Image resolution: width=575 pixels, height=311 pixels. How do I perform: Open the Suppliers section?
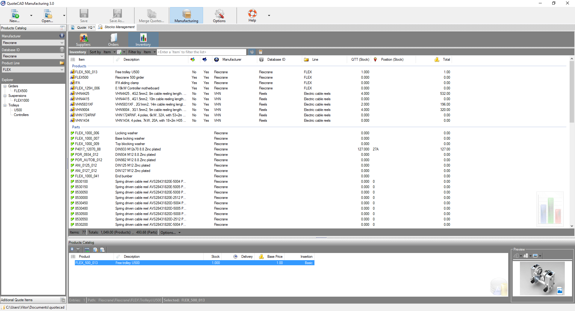pyautogui.click(x=83, y=40)
